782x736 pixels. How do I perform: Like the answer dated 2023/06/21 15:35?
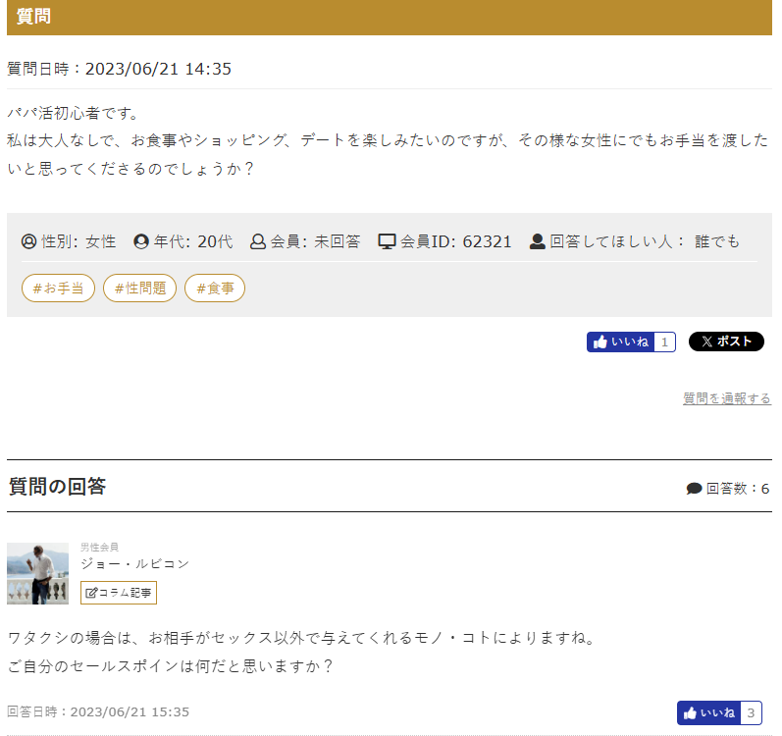(719, 713)
